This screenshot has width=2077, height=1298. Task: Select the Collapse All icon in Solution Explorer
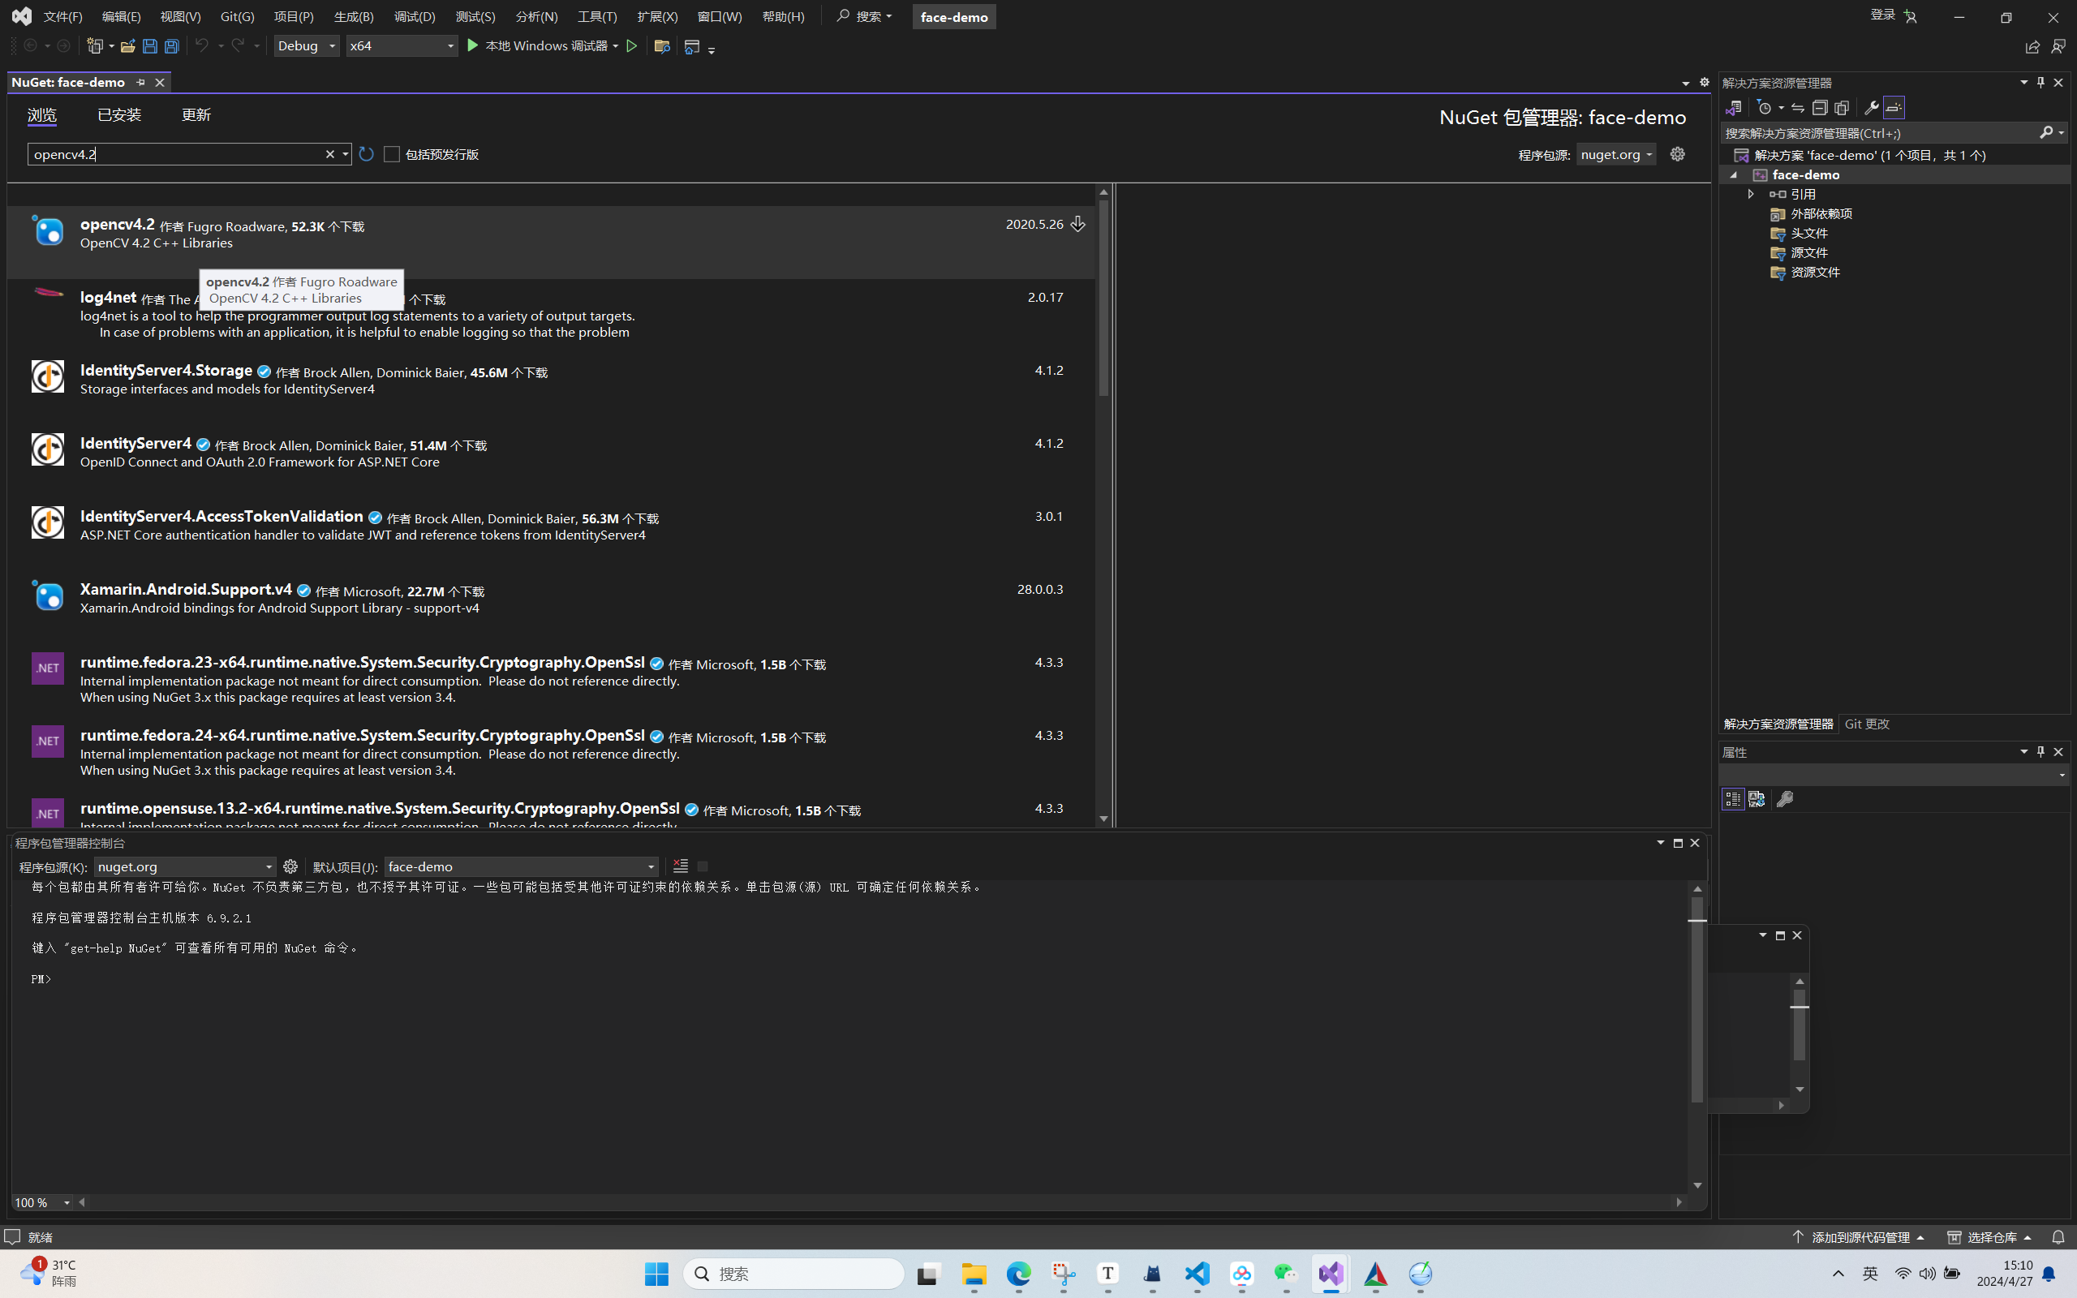[x=1819, y=107]
